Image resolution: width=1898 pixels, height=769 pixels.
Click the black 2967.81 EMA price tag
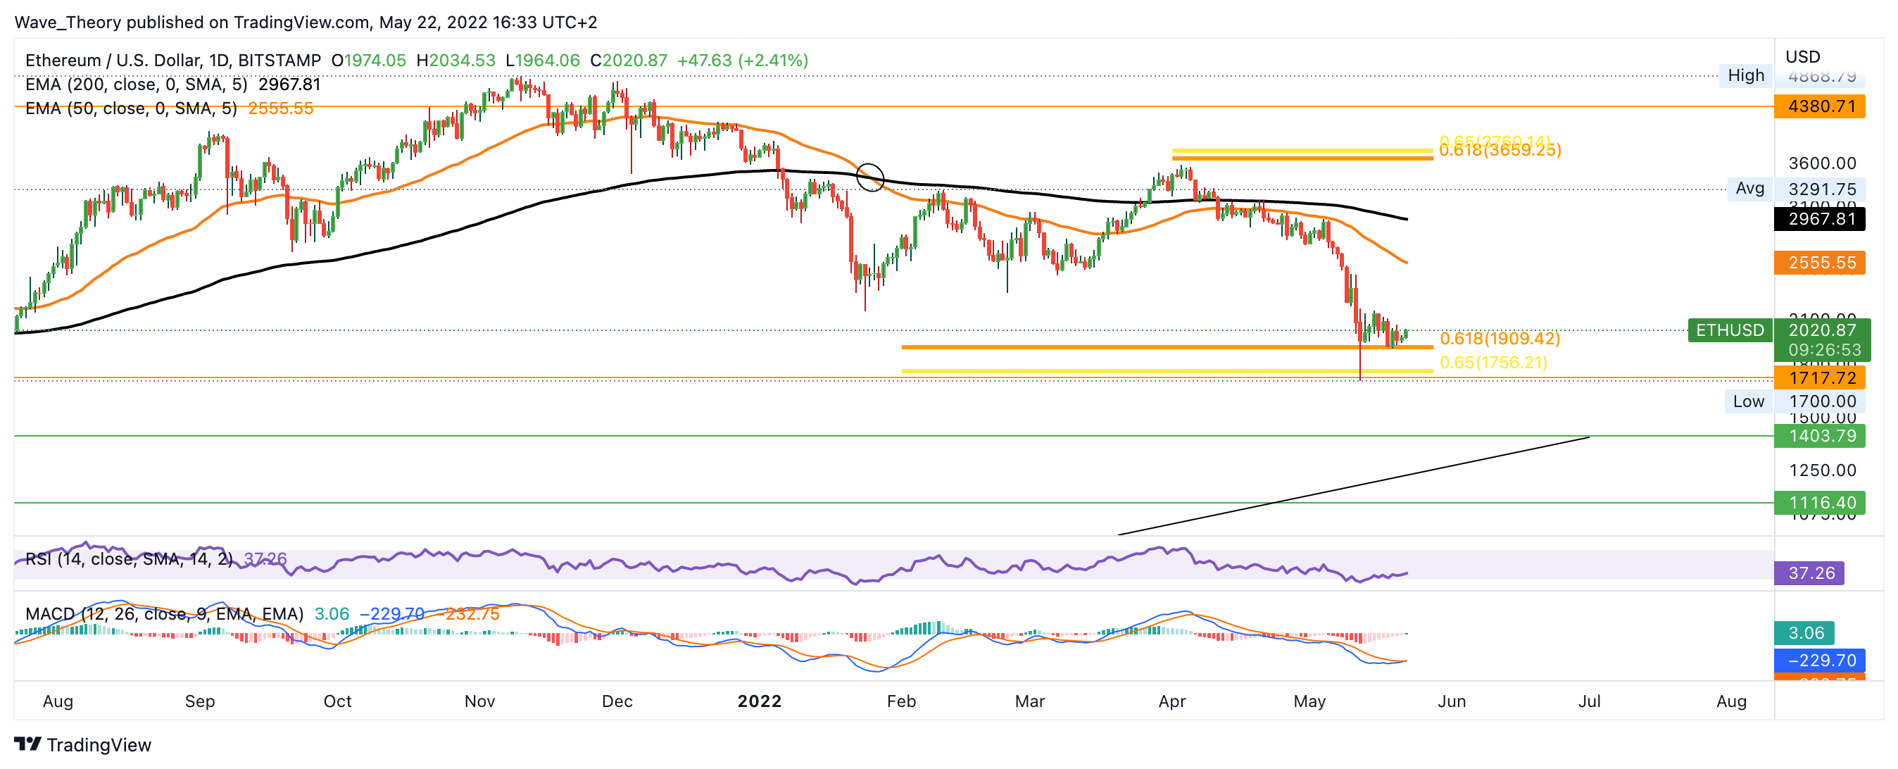click(x=1820, y=219)
